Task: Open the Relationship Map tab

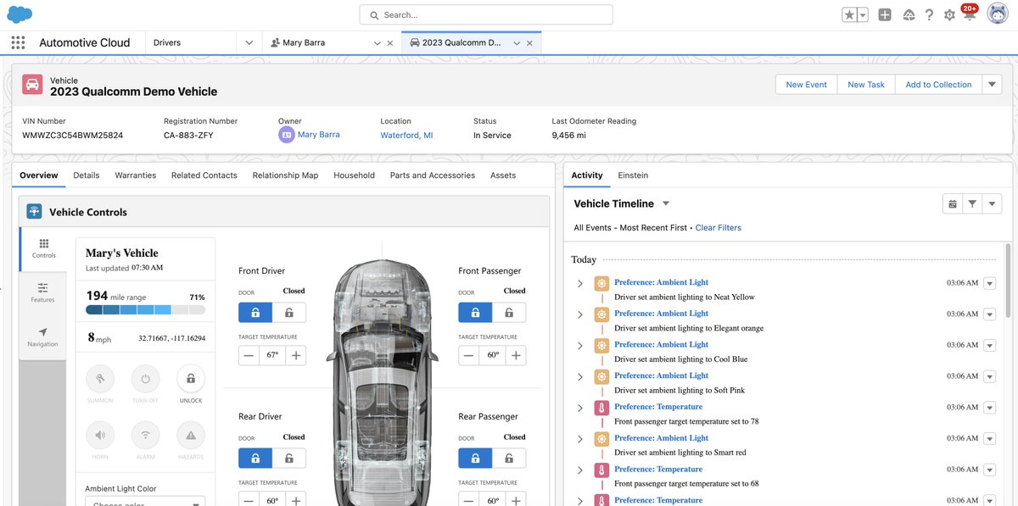Action: coord(285,175)
